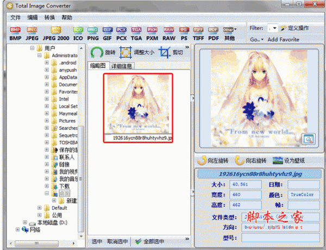Image resolution: width=326 pixels, height=250 pixels.
Task: Collapse the Administrator folder node
Action: (x=39, y=55)
